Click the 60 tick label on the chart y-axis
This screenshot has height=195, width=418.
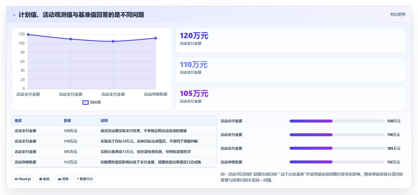pyautogui.click(x=23, y=62)
